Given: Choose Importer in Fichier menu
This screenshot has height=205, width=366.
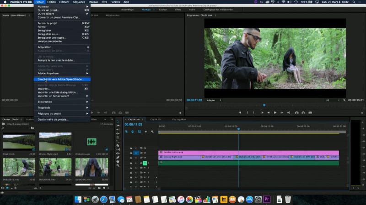Looking at the screenshot, I should 62,89.
